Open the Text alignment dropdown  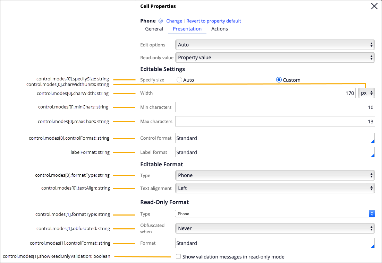[x=275, y=188]
